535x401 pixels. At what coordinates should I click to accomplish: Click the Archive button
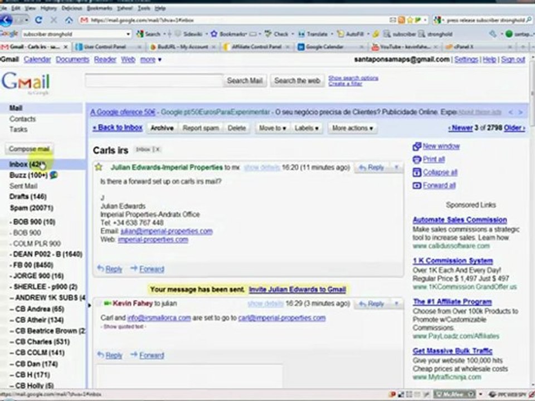click(162, 128)
